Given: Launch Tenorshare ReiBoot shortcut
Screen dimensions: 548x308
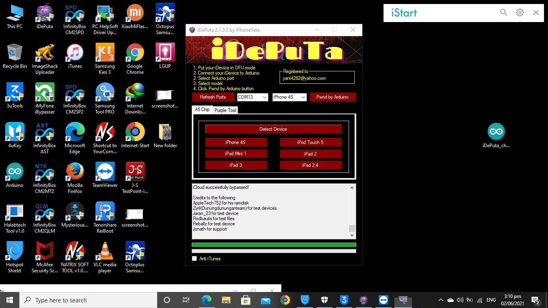Looking at the screenshot, I should [x=105, y=218].
